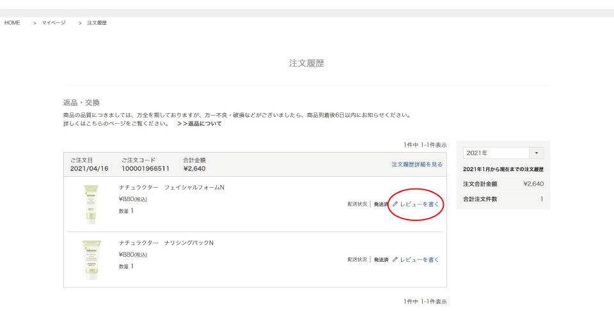This screenshot has height=311, width=614.
Task: Open the フェイシャルフォームN product thumbnail
Action: [91, 204]
